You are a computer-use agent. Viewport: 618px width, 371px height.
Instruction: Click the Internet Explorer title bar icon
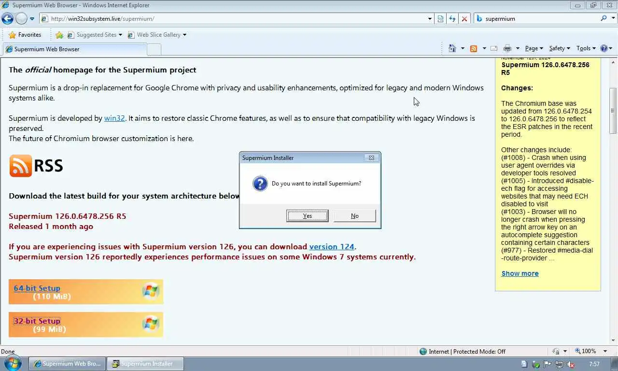6,5
